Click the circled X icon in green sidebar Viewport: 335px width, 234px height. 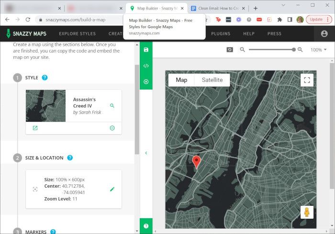coord(146,82)
